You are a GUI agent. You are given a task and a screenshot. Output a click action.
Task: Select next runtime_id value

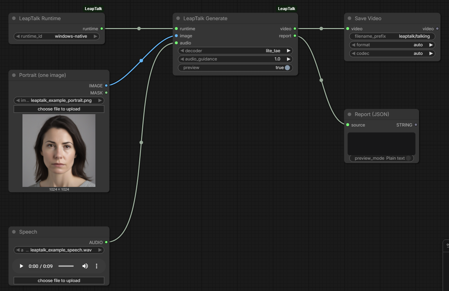coord(96,36)
